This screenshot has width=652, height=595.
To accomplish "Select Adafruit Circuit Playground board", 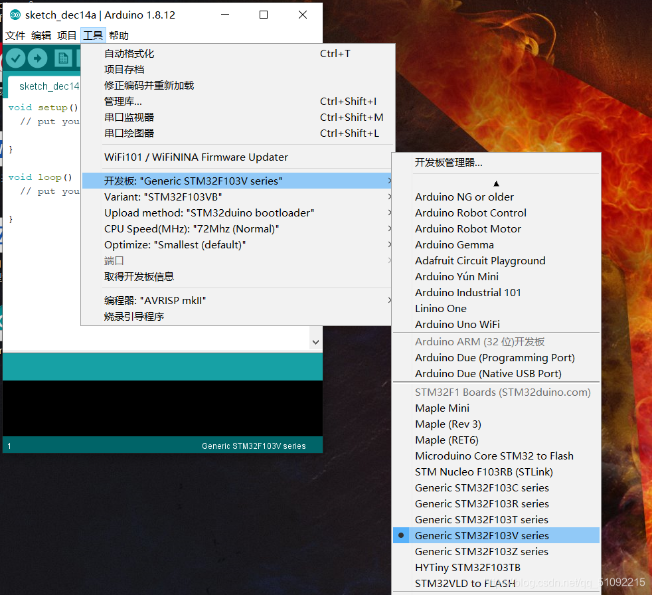I will [496, 261].
